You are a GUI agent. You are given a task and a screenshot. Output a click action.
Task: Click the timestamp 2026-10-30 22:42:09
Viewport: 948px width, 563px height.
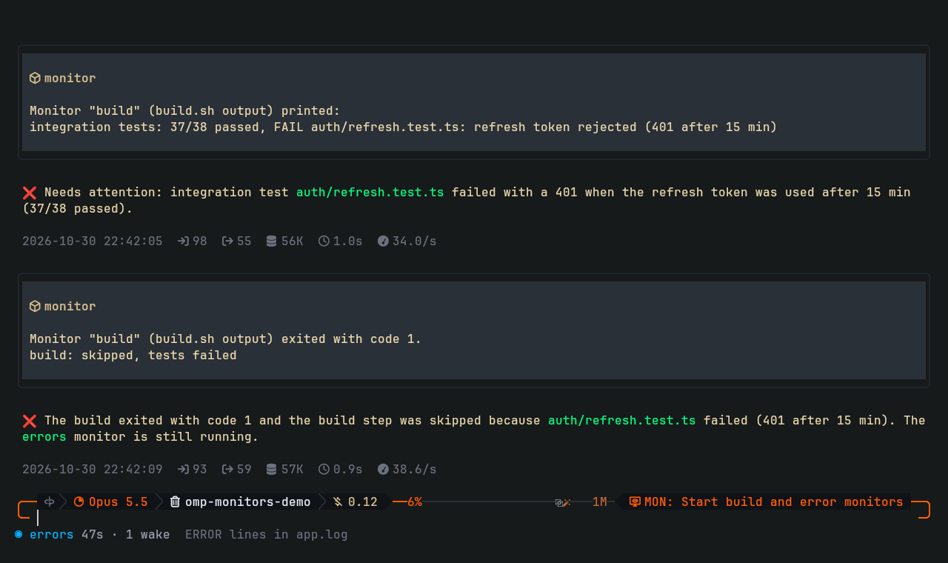(x=93, y=469)
